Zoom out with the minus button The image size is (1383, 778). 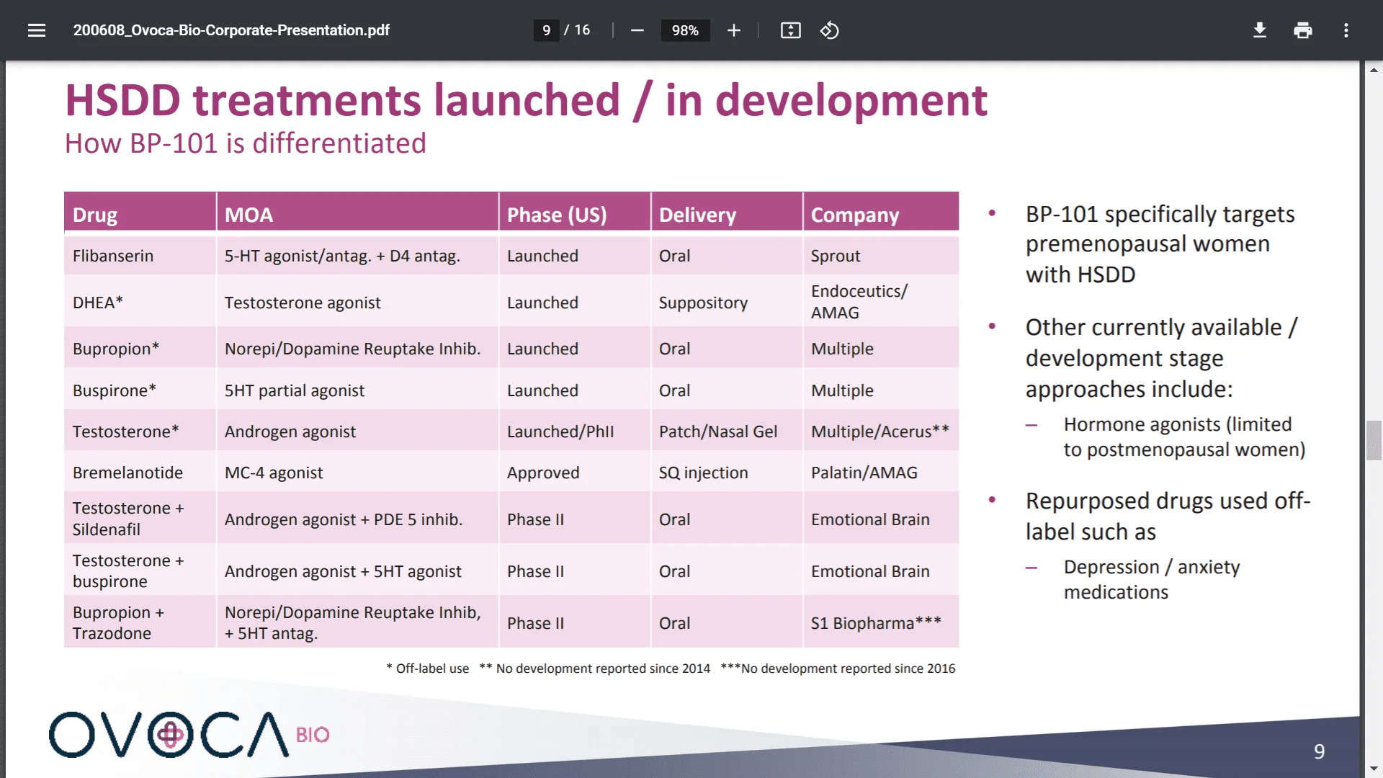pyautogui.click(x=637, y=30)
